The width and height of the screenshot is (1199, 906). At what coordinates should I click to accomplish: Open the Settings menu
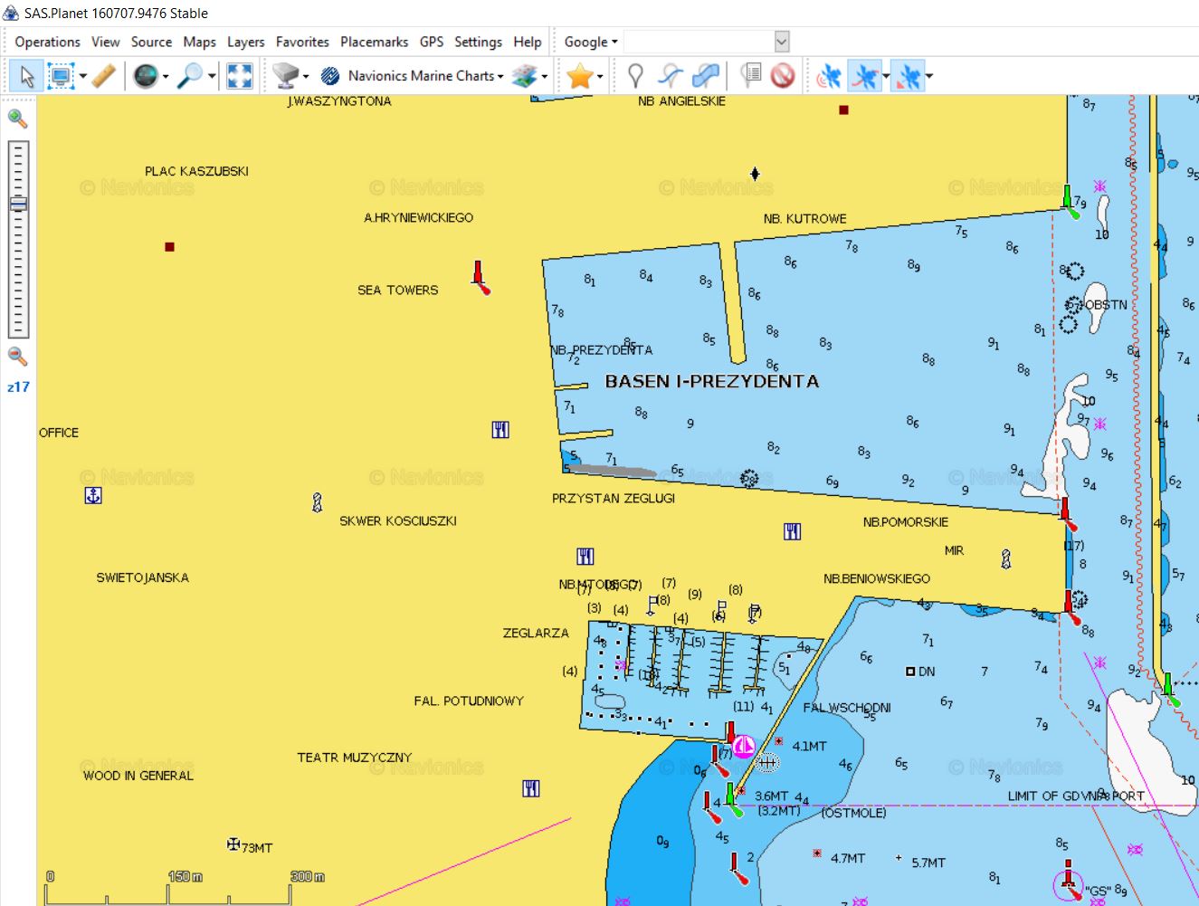pyautogui.click(x=478, y=42)
